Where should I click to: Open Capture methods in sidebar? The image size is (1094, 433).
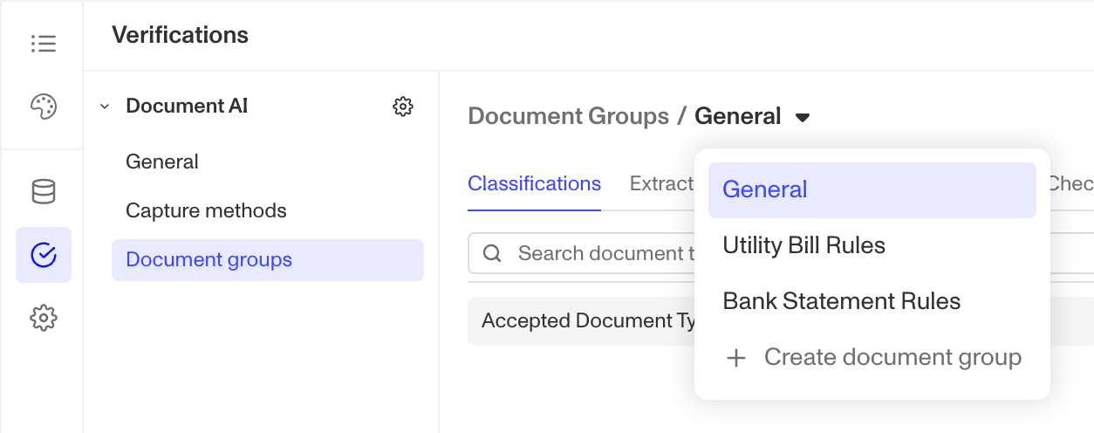coord(206,211)
